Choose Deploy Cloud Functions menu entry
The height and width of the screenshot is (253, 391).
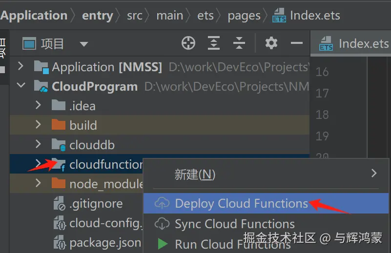pyautogui.click(x=266, y=203)
